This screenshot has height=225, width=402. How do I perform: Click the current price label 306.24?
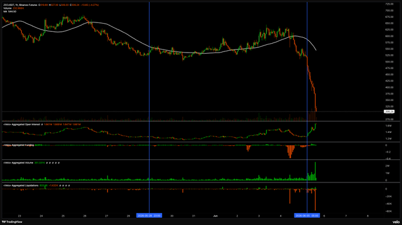pyautogui.click(x=389, y=112)
